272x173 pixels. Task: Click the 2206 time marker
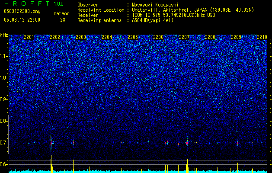pos(158,37)
